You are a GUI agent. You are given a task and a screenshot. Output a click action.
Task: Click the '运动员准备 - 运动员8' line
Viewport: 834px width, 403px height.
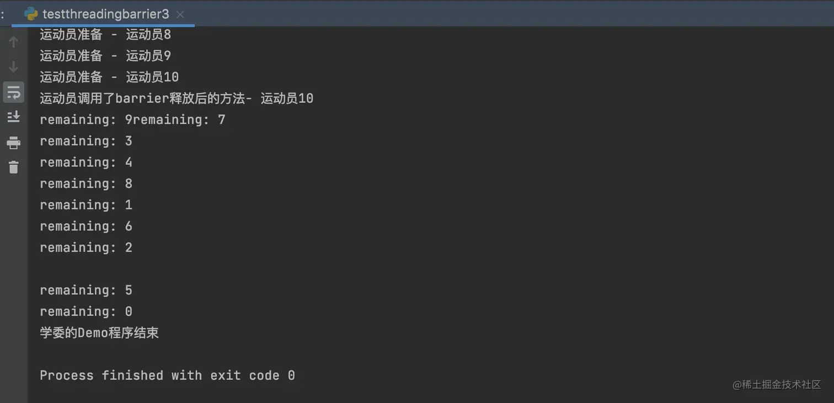point(105,34)
